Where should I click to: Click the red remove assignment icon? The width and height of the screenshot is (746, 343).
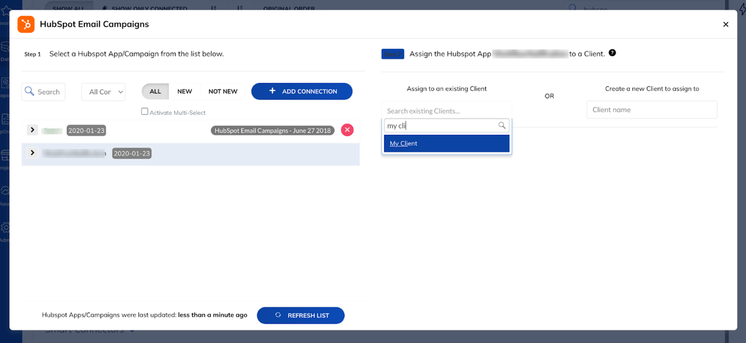pyautogui.click(x=348, y=130)
